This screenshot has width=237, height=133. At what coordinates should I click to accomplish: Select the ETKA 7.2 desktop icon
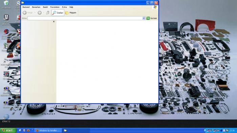(x=6, y=118)
